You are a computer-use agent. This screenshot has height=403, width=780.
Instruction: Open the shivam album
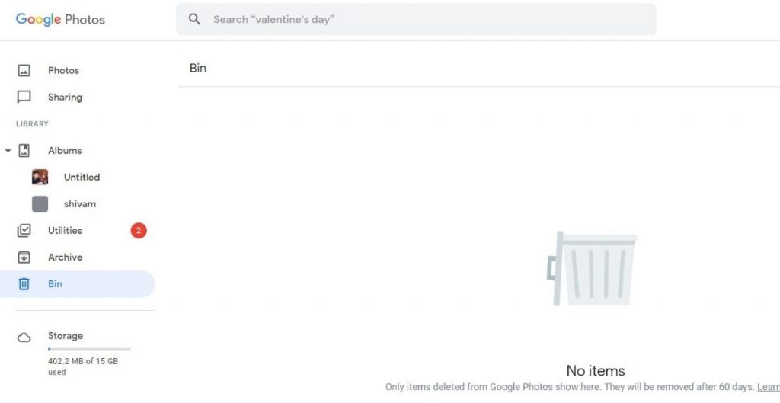point(80,203)
